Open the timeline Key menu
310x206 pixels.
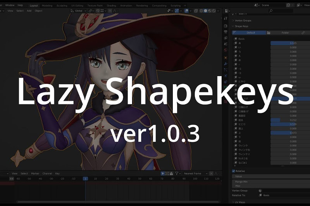[57, 174]
